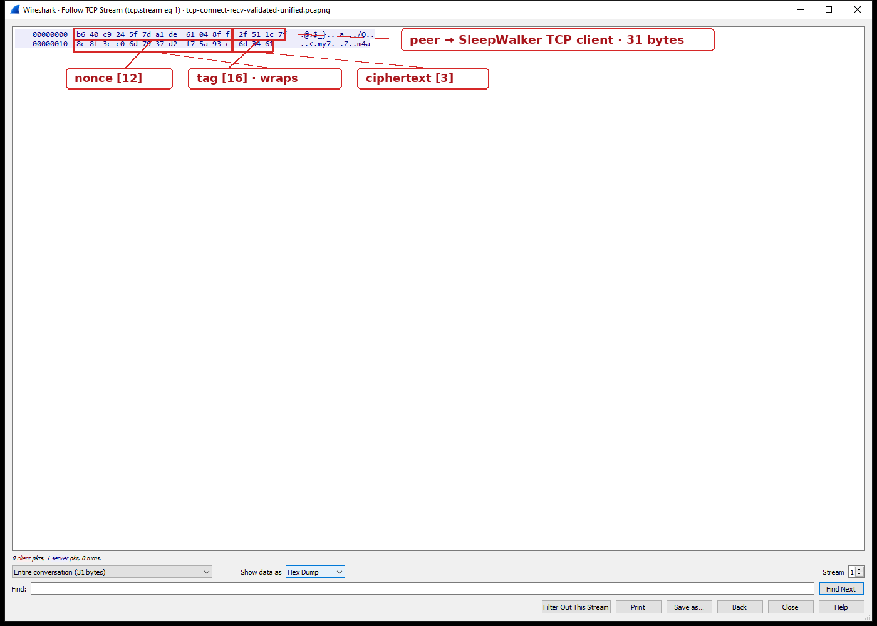The width and height of the screenshot is (877, 626).
Task: Increase the Stream number with up arrow
Action: point(859,569)
